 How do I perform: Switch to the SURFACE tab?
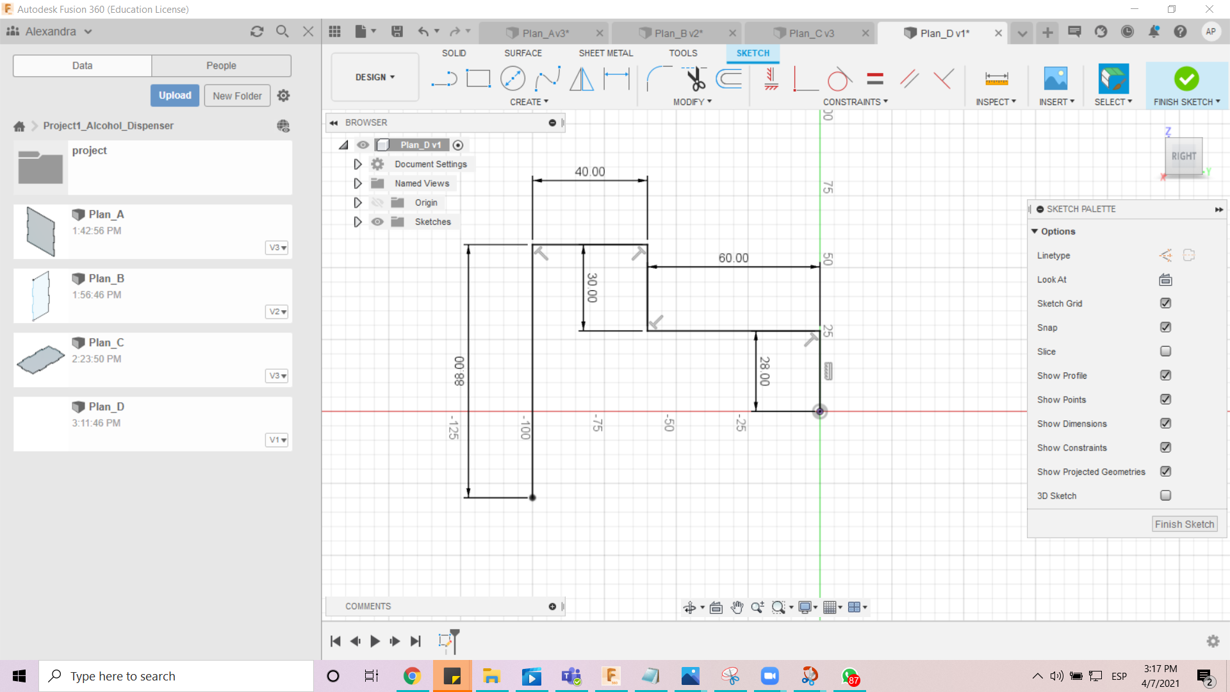coord(523,53)
